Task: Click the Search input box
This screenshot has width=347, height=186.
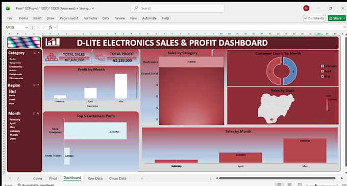Action: click(x=178, y=8)
